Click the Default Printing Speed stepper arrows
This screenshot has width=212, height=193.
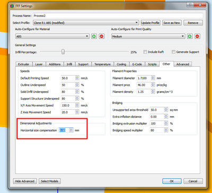tap(77, 78)
